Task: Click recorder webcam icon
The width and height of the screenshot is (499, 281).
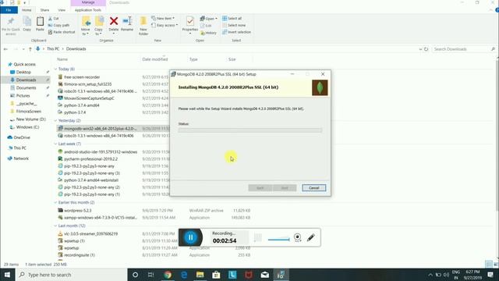Action: pyautogui.click(x=297, y=237)
